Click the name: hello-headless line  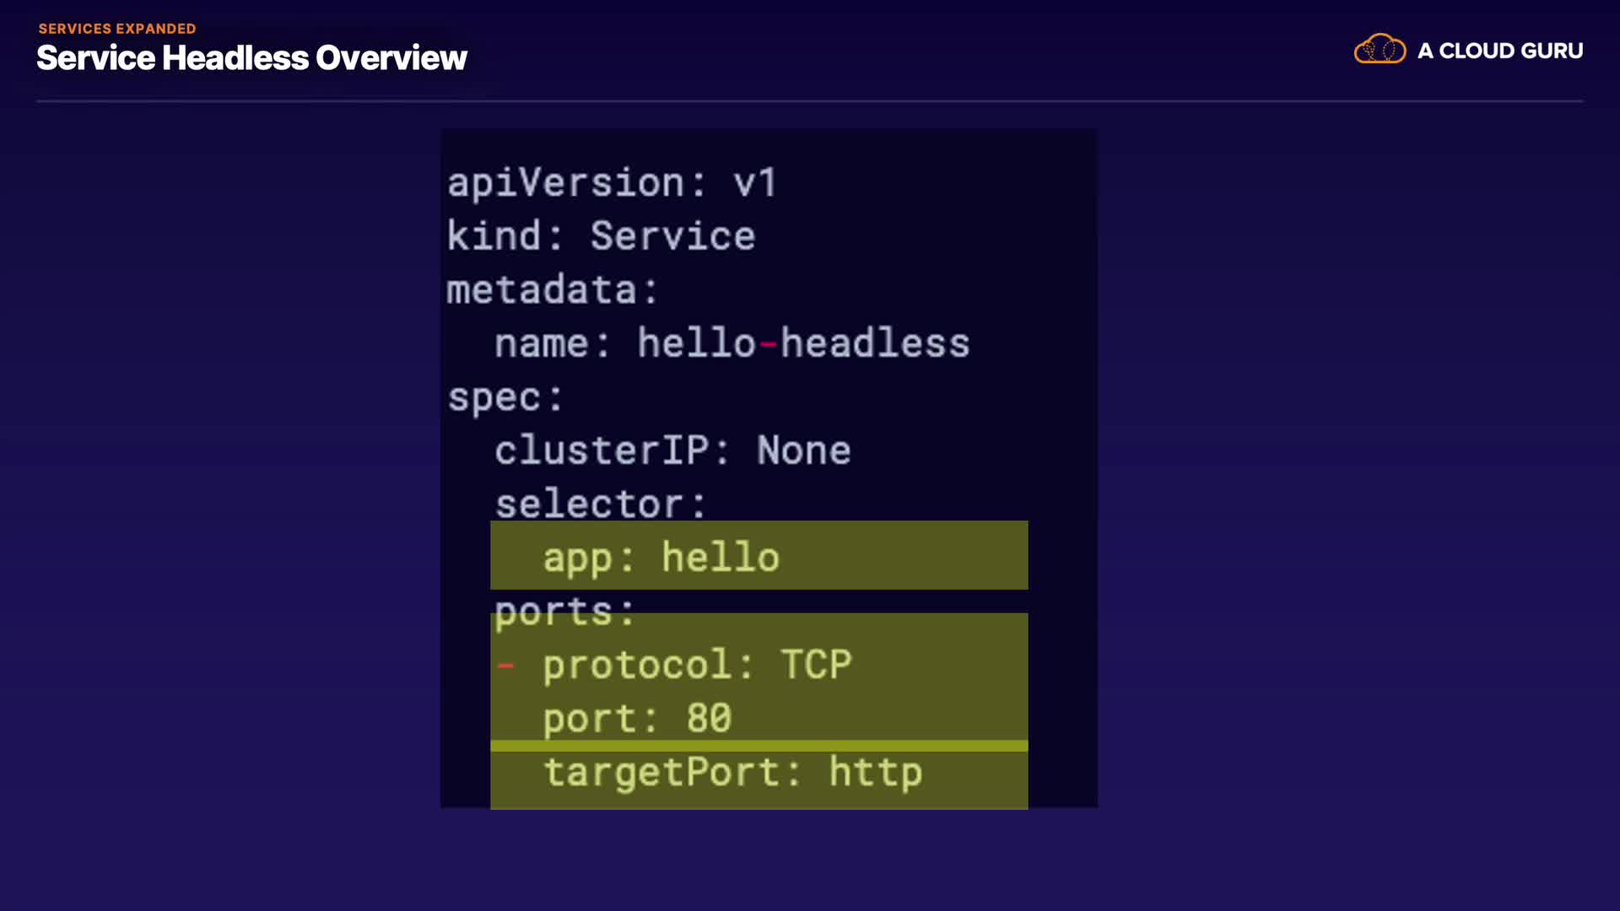[x=732, y=344]
